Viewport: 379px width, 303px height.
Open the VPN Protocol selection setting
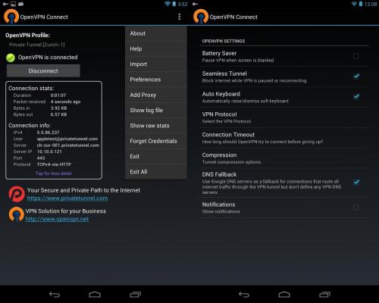[285, 117]
